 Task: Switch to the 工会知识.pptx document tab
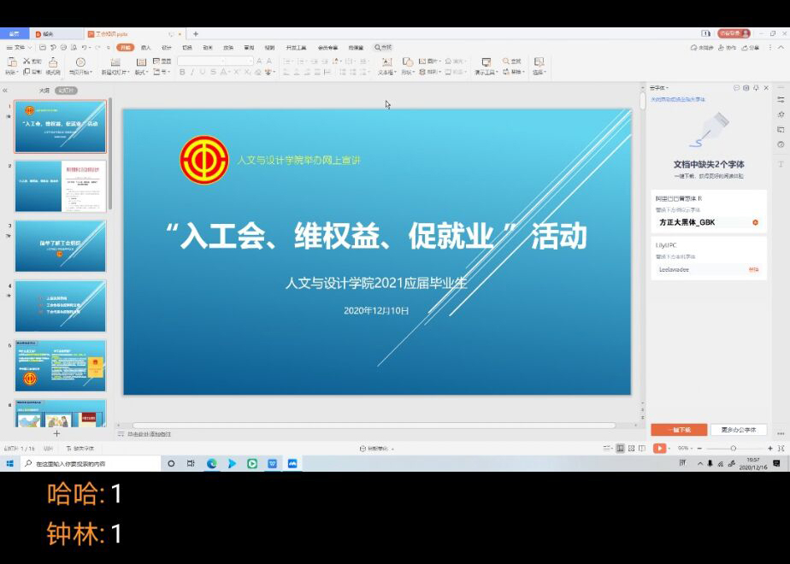112,33
